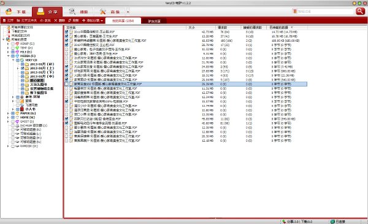The width and height of the screenshot is (368, 224).
Task: Click the red magnifier search button
Action: click(360, 11)
